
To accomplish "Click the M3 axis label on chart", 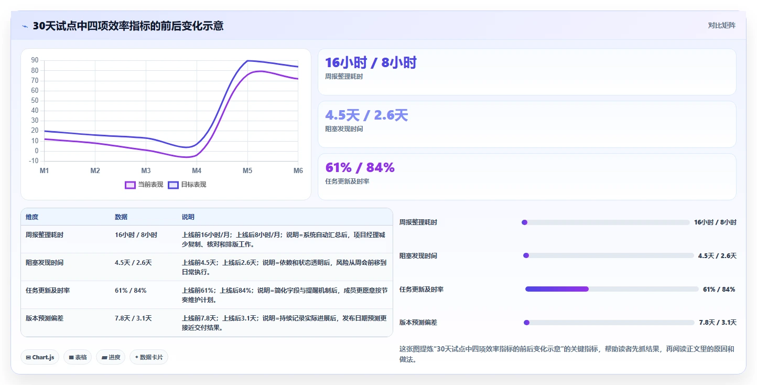I will point(146,170).
